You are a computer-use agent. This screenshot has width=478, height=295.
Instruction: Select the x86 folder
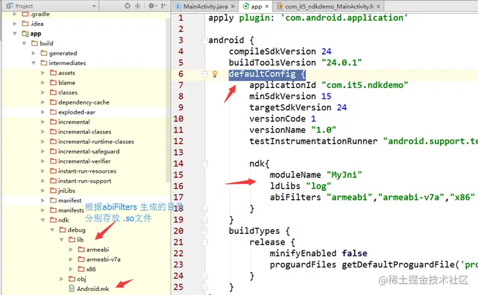click(87, 269)
